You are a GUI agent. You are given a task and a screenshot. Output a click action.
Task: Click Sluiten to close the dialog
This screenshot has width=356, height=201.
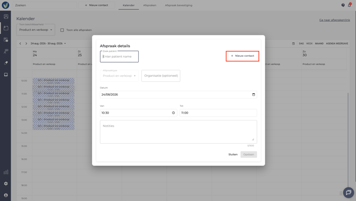tap(233, 154)
